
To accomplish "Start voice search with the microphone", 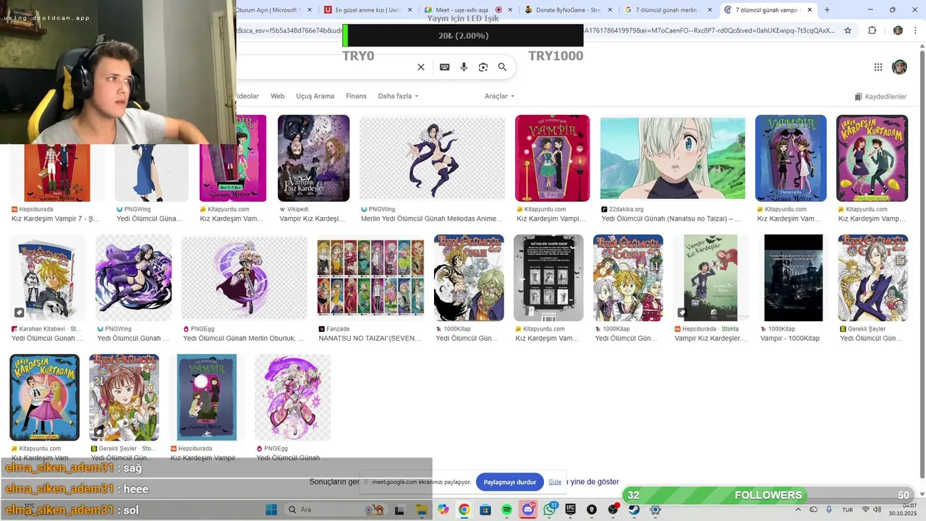I will pos(464,67).
